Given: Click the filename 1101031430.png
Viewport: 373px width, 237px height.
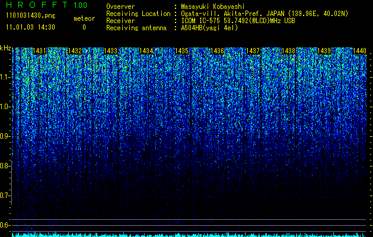Looking at the screenshot, I should point(30,16).
